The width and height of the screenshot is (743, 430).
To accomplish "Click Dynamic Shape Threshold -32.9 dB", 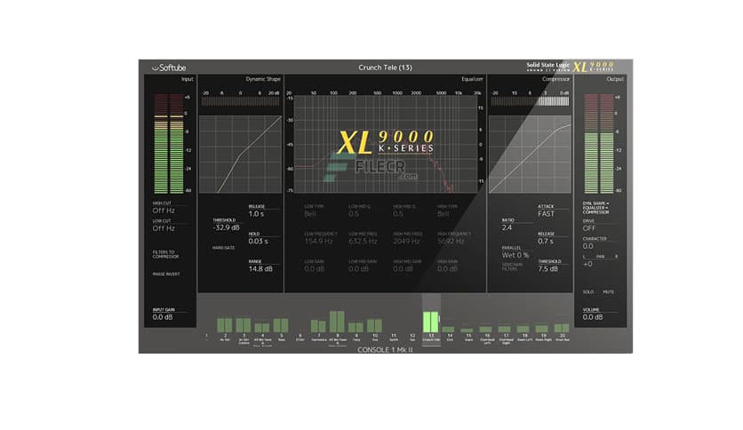I will 226,227.
